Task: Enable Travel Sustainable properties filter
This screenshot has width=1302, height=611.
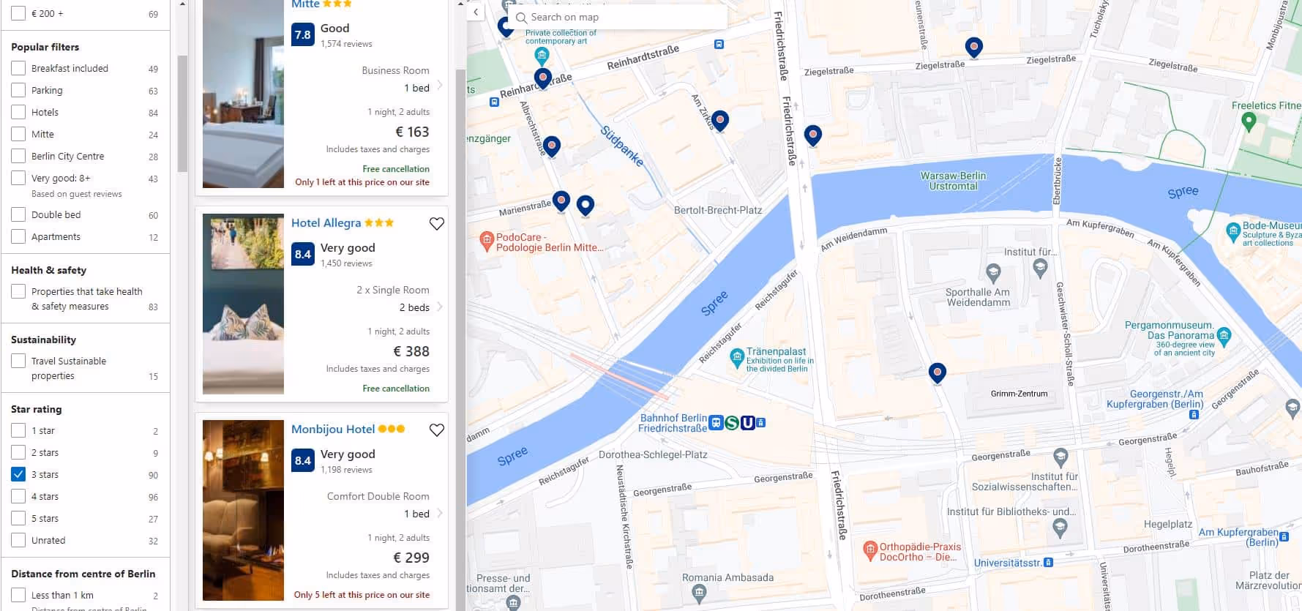Action: tap(18, 361)
